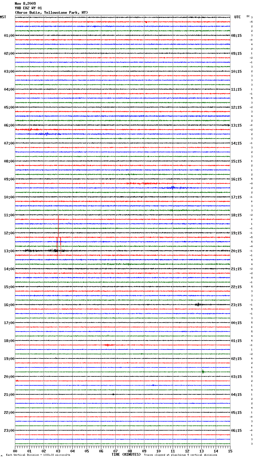Click the 09:15 UTC time label
The image size is (254, 459).
coord(236,54)
